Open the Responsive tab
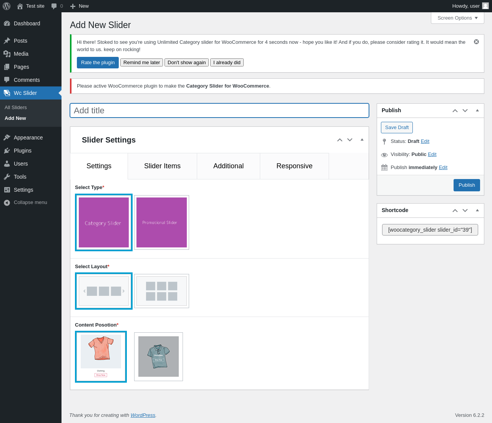Screen dimensions: 492x423 point(294,166)
